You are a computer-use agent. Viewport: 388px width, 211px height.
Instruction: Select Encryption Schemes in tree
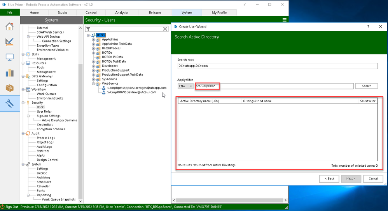pyautogui.click(x=51, y=129)
